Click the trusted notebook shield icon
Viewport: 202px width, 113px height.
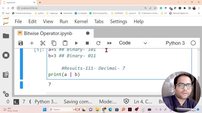126,101
